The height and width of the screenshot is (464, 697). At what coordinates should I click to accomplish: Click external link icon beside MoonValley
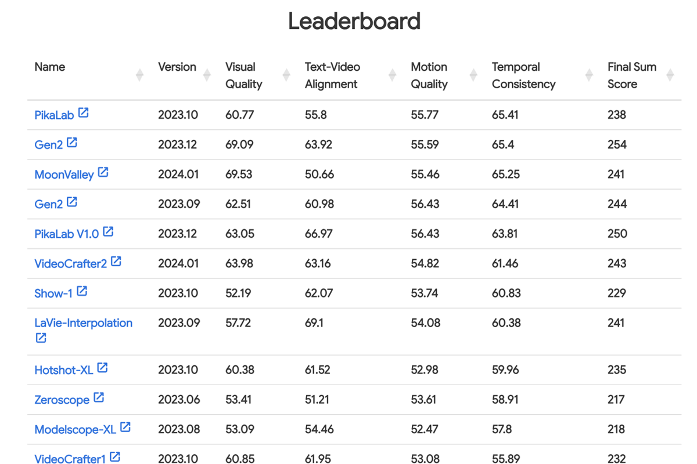(103, 172)
